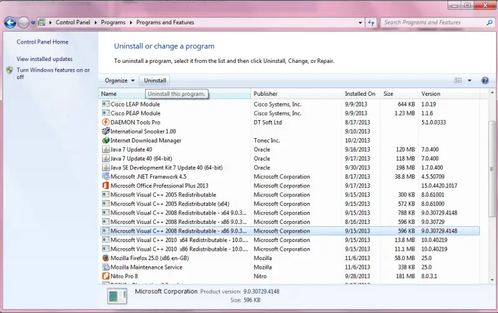Sort list by Version column header
Image resolution: width=498 pixels, height=313 pixels.
coord(449,94)
